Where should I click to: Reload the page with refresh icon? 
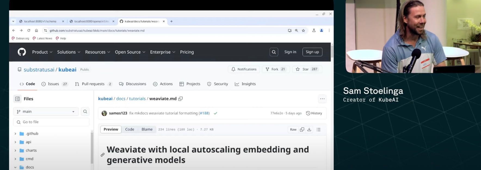29,31
